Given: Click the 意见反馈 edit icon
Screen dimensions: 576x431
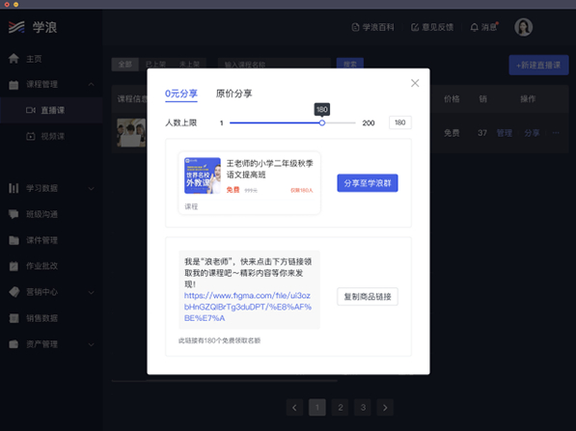Looking at the screenshot, I should pyautogui.click(x=415, y=27).
